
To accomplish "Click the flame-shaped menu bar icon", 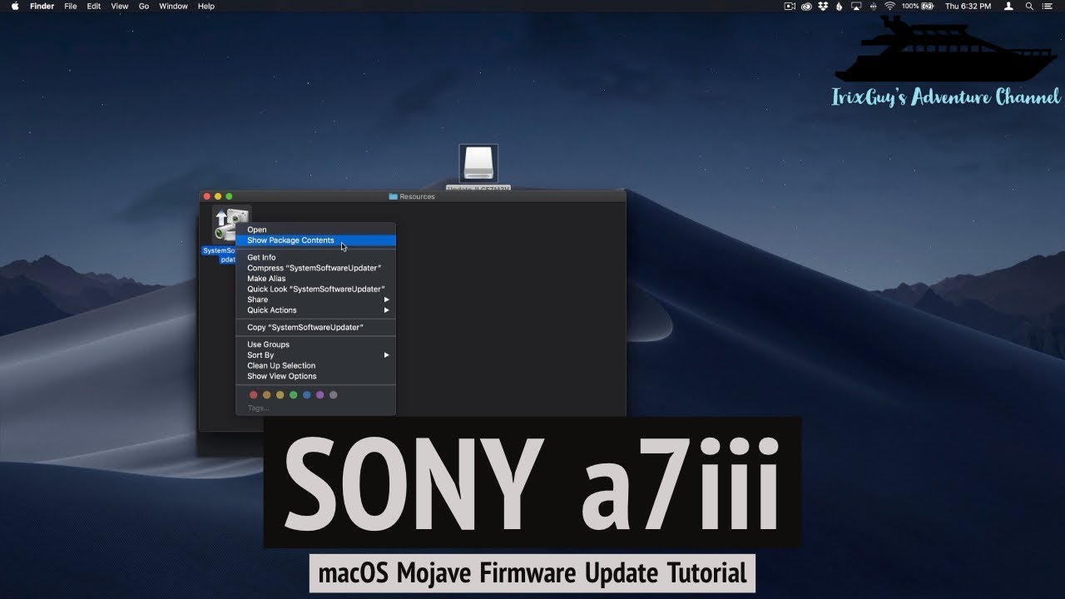I will click(839, 6).
